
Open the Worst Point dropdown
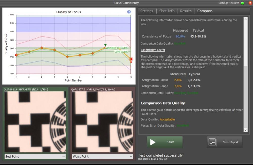click(x=102, y=156)
